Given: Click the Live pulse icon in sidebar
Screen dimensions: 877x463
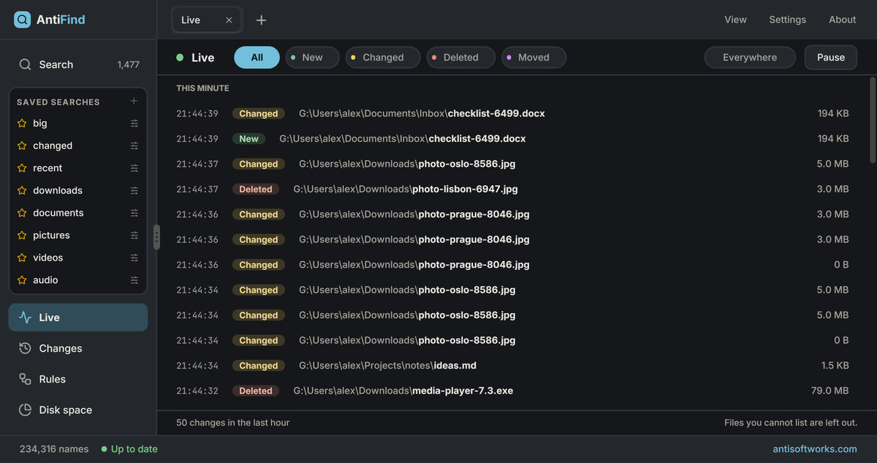Looking at the screenshot, I should pos(26,317).
